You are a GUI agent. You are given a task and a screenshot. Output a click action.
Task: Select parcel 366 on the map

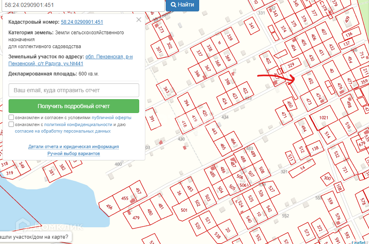pos(197,73)
